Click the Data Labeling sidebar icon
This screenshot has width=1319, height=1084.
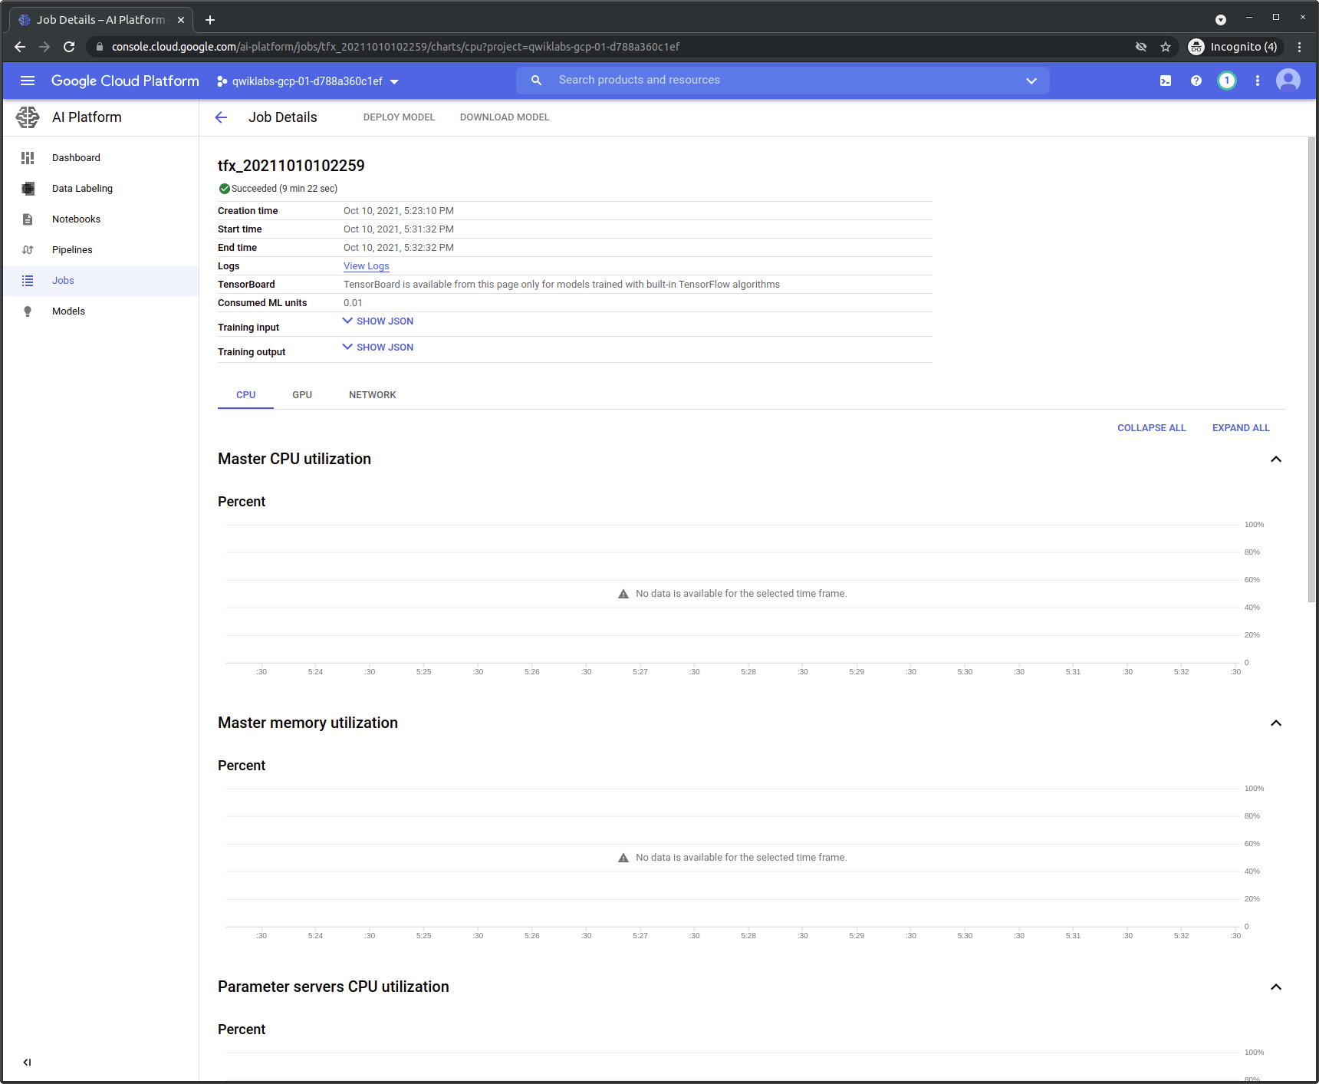coord(28,189)
